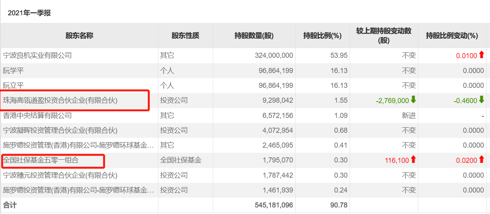Click the 1.09 holding percentage
490x214 pixels.
pos(341,116)
